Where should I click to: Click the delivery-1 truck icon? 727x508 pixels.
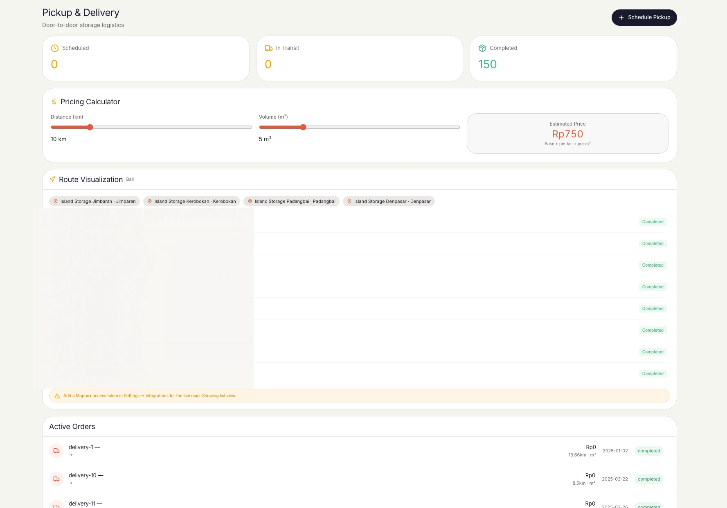click(x=56, y=451)
